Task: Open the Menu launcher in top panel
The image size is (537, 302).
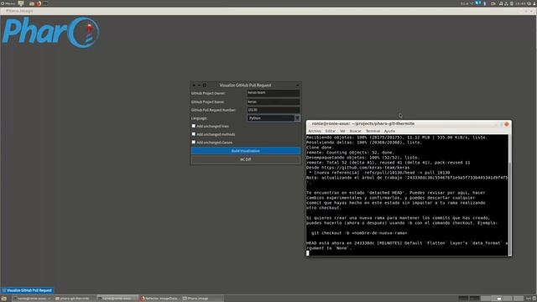Action: [8, 3]
